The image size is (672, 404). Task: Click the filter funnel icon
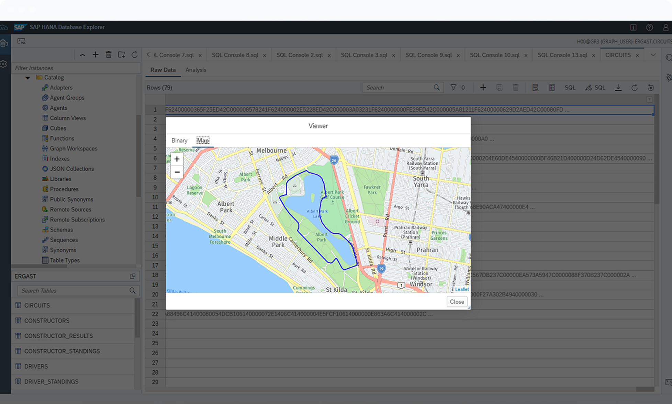tap(453, 88)
